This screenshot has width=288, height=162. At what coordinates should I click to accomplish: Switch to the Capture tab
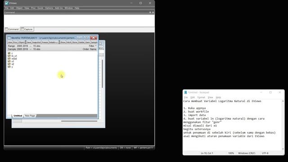coord(27,29)
